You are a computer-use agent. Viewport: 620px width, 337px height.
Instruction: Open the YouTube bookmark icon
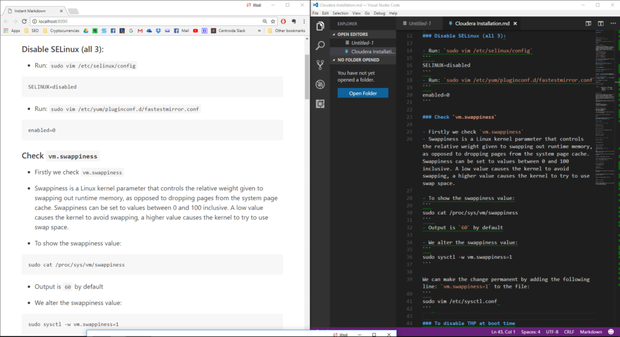click(196, 30)
